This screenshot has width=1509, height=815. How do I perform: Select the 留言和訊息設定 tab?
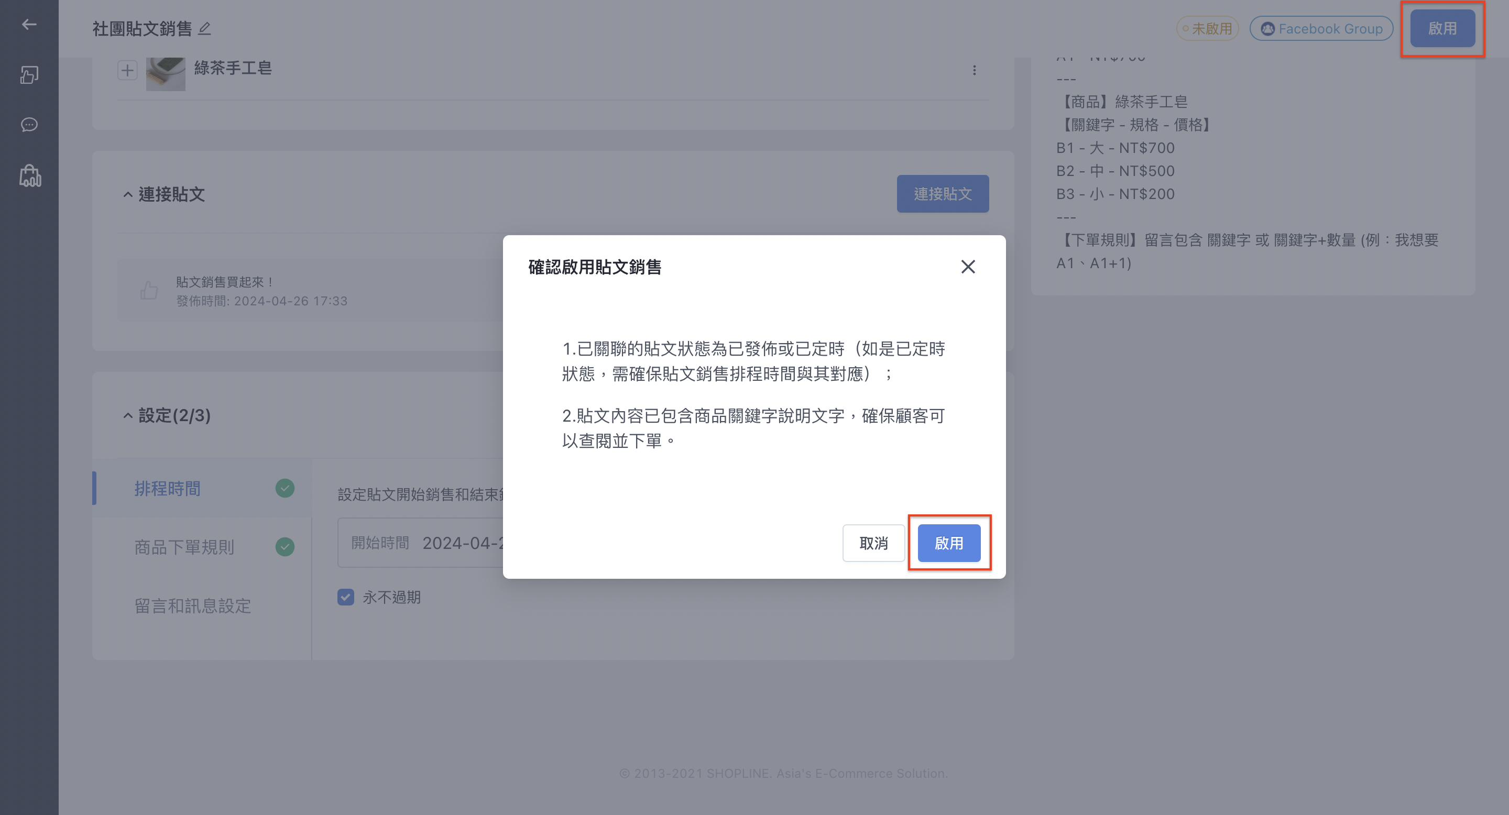click(x=202, y=605)
